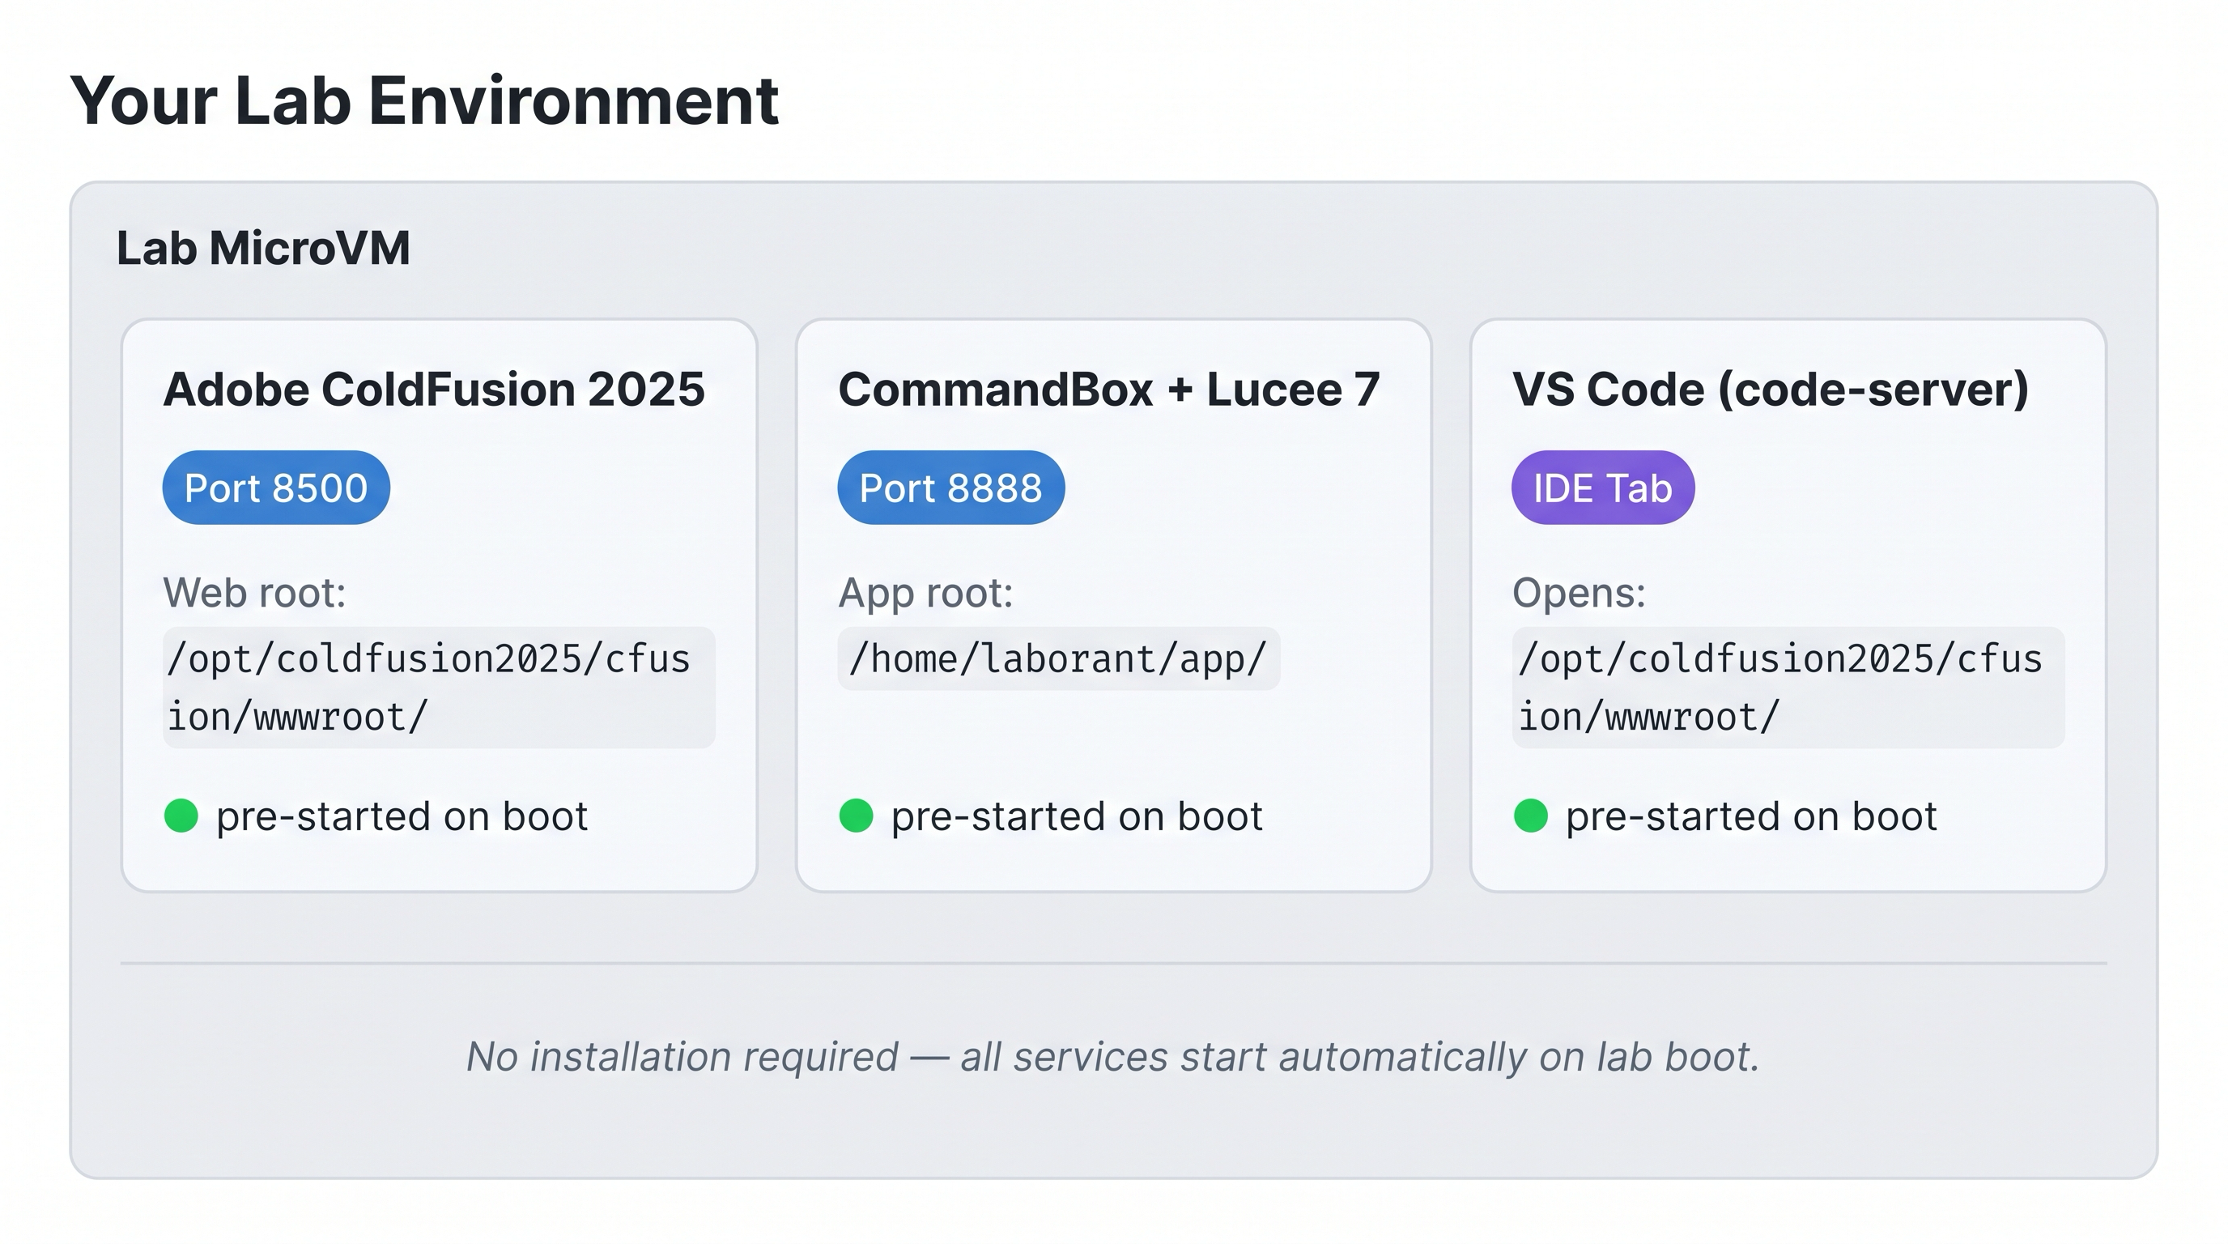Click the No installation required footer note
The width and height of the screenshot is (2228, 1244).
(1113, 1056)
